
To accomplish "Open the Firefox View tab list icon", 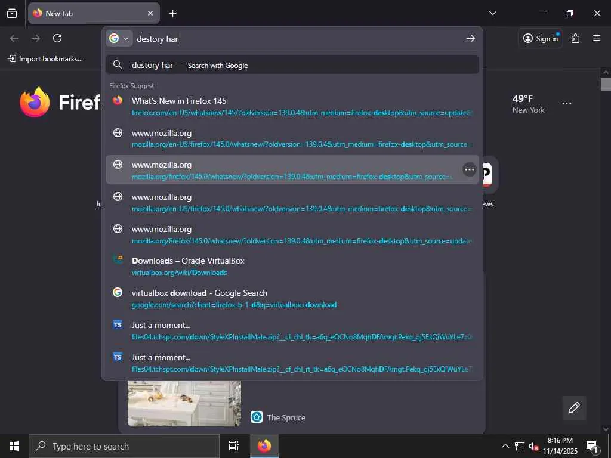I will [12, 13].
